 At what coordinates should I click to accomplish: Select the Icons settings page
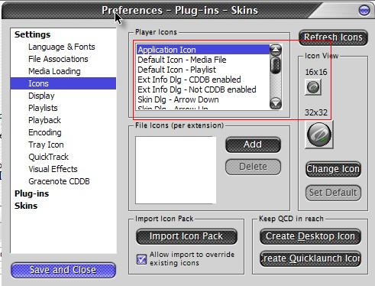(x=63, y=83)
